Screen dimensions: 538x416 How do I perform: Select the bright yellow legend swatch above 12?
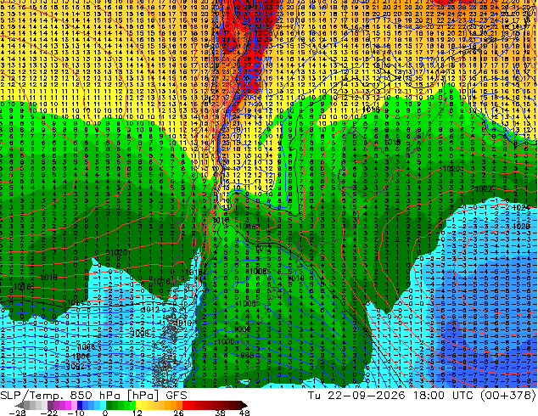[138, 405]
